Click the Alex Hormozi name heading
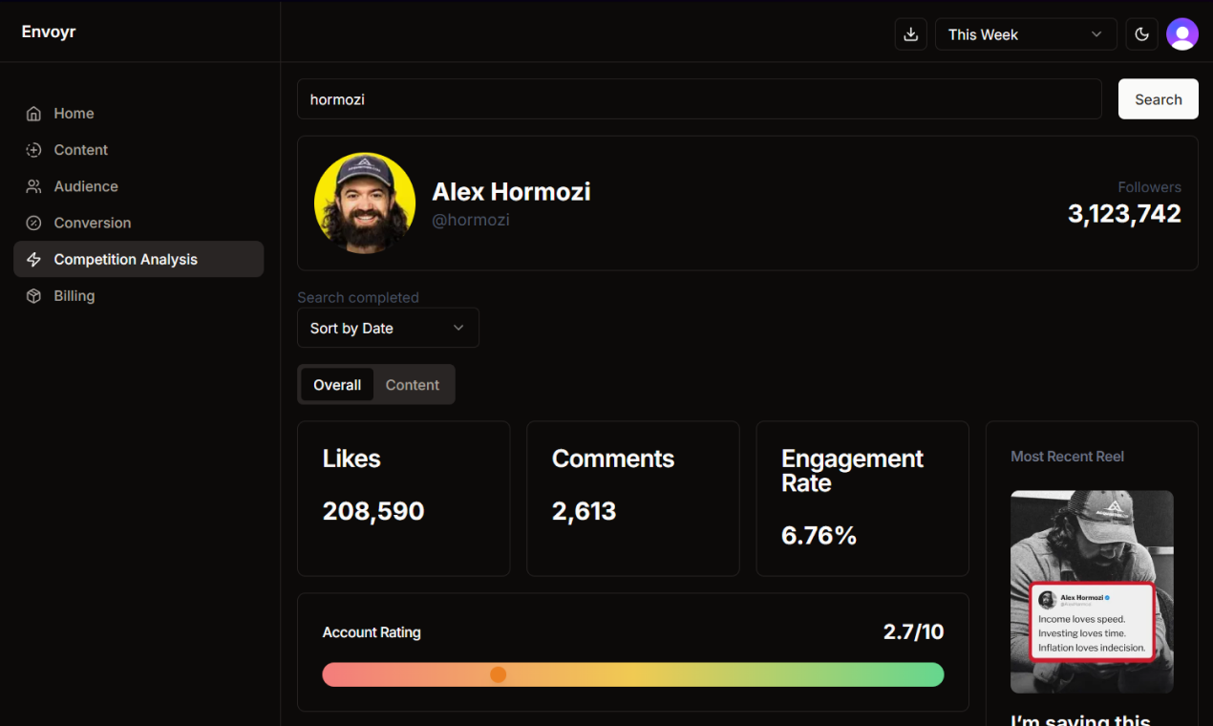1213x726 pixels. click(x=511, y=192)
